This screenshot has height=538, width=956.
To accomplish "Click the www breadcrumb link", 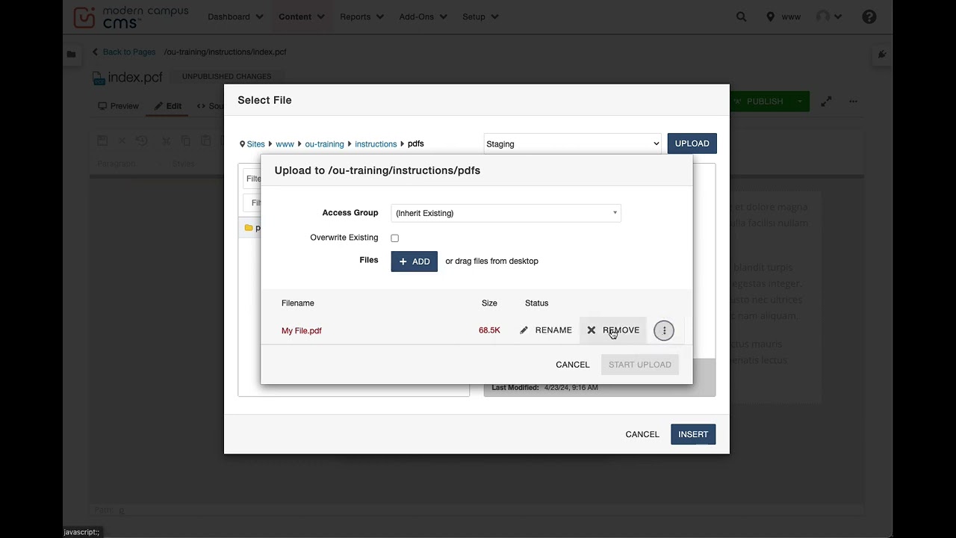I will (285, 144).
